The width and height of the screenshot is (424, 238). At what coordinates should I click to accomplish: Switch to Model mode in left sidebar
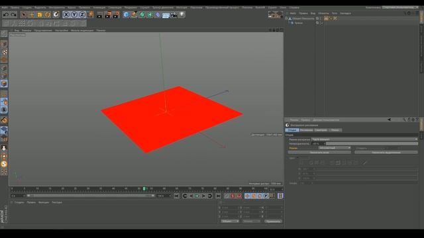click(x=4, y=44)
